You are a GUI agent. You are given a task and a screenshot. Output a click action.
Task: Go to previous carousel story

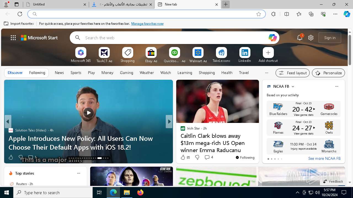click(8, 122)
